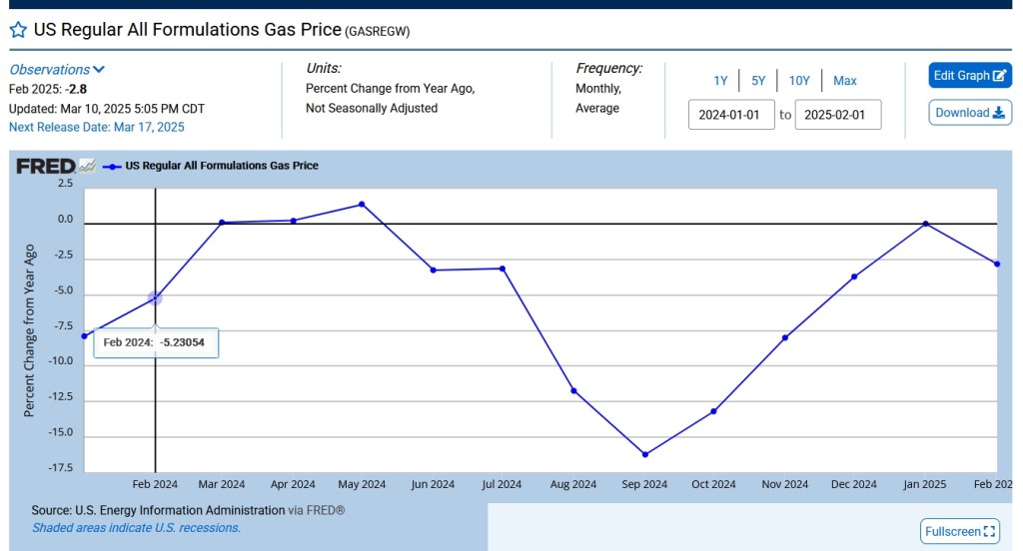Open the Next Release Date link
This screenshot has width=1023, height=551.
[x=96, y=127]
